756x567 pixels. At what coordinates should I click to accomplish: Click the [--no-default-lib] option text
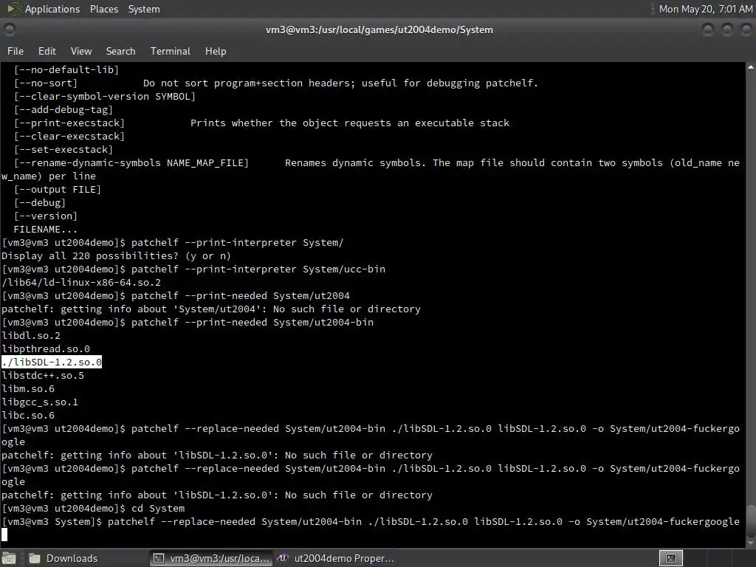tap(66, 70)
